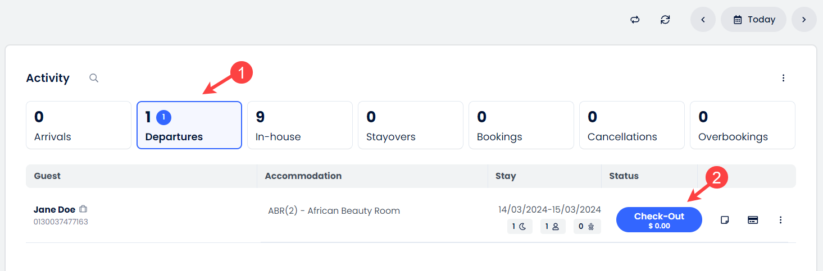Go to the previous day

703,20
